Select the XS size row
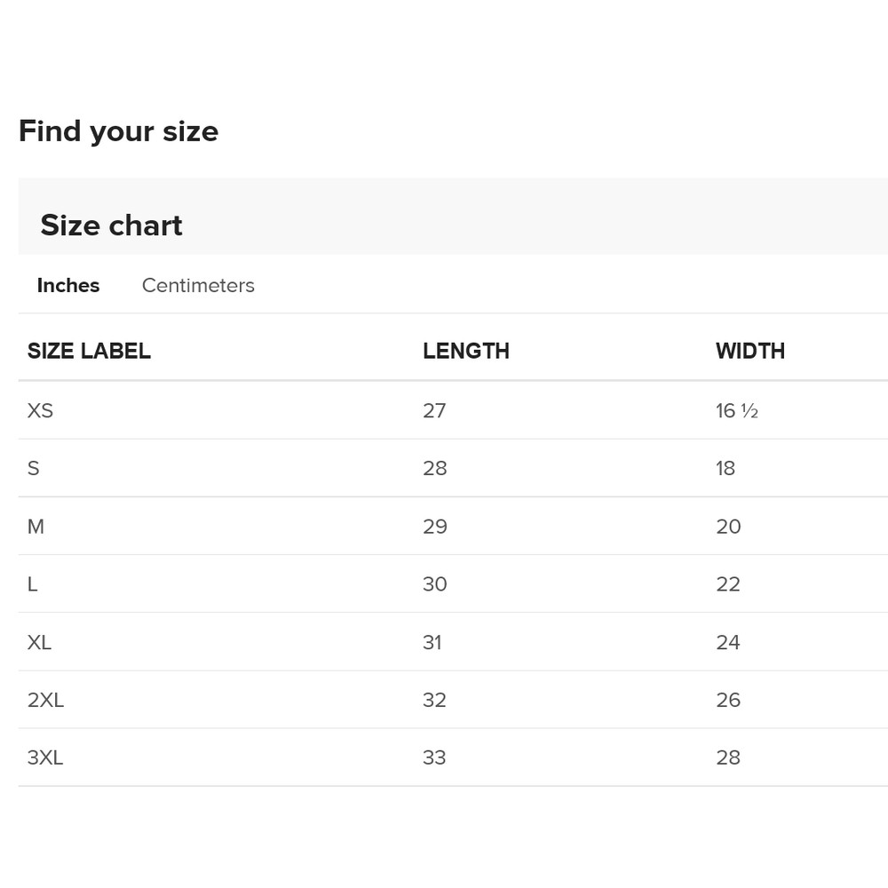888x888 pixels. tap(40, 410)
